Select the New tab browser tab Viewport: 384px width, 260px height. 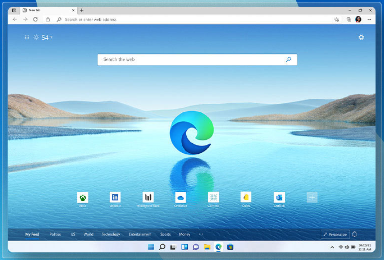tap(49, 10)
